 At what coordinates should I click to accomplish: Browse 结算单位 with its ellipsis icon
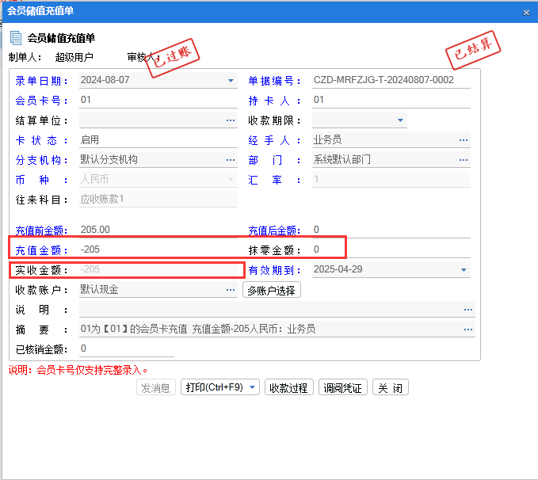point(231,120)
